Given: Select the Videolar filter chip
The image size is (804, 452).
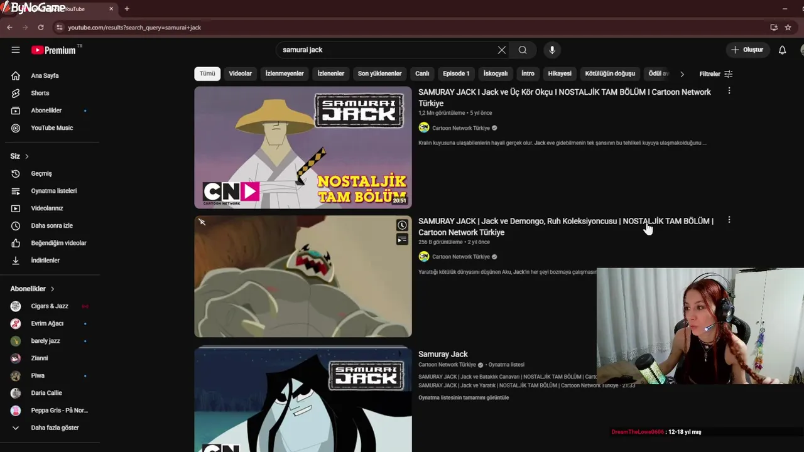Looking at the screenshot, I should [240, 73].
